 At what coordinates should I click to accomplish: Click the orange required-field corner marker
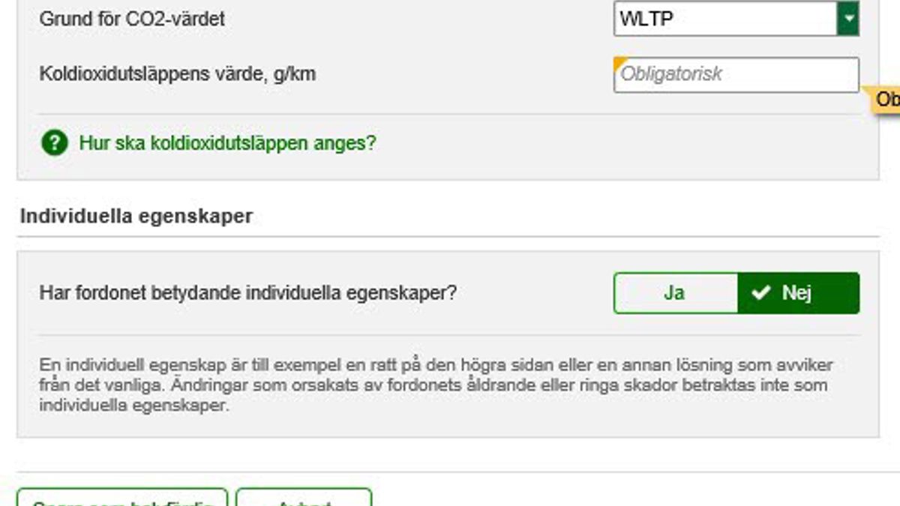pyautogui.click(x=619, y=63)
